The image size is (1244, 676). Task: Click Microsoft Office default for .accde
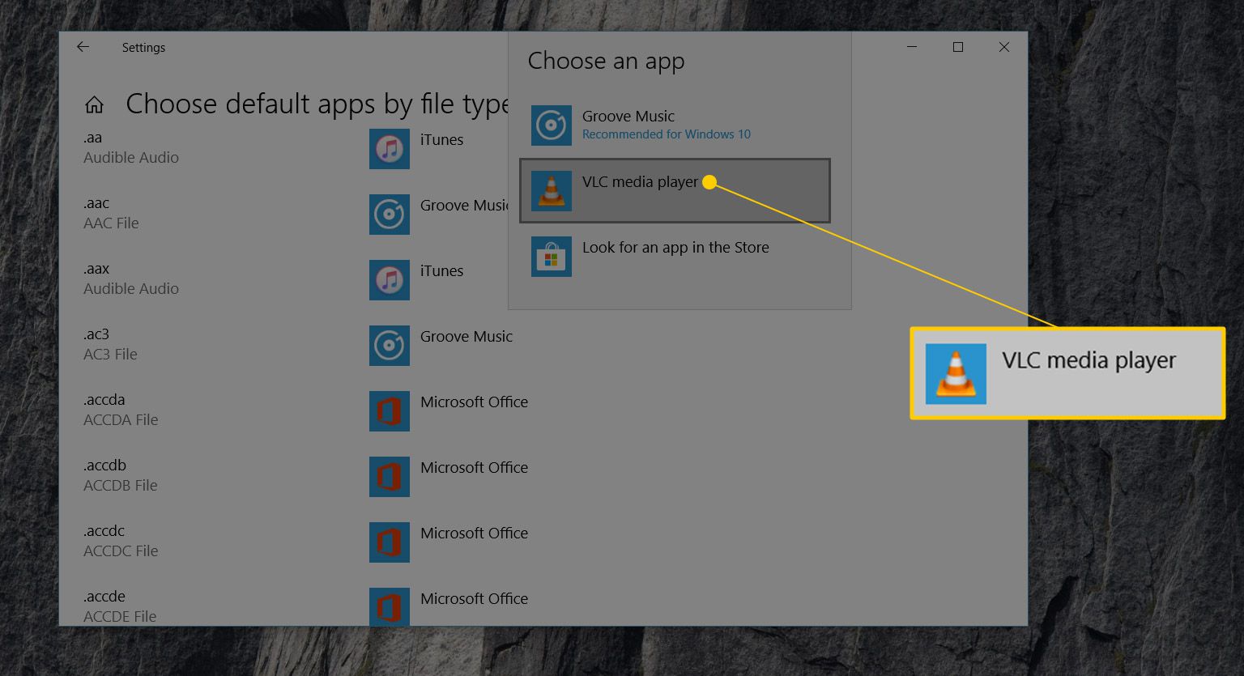pyautogui.click(x=474, y=598)
